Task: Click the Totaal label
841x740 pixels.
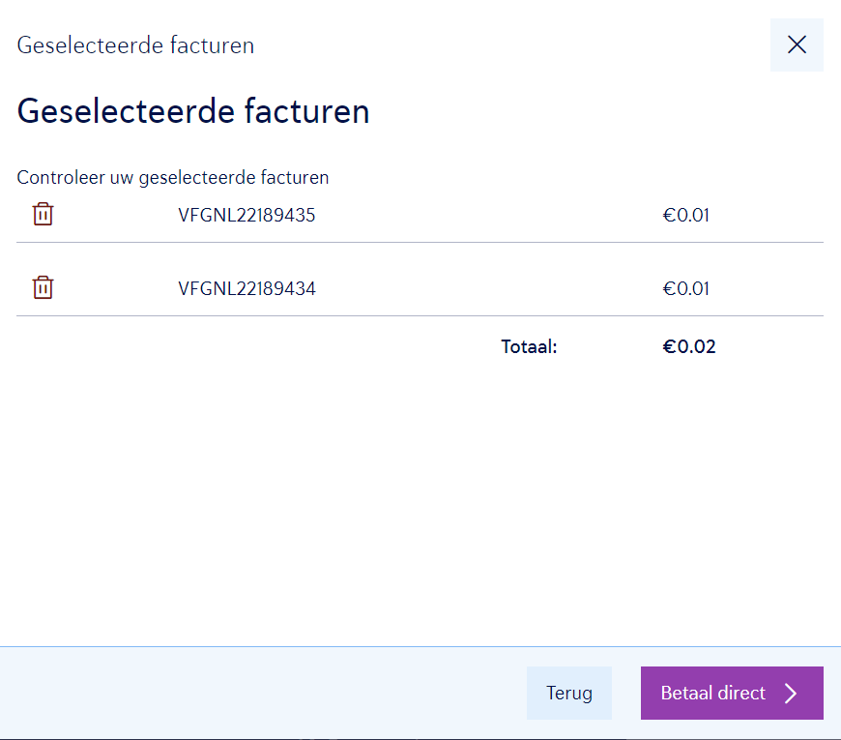Action: [529, 347]
